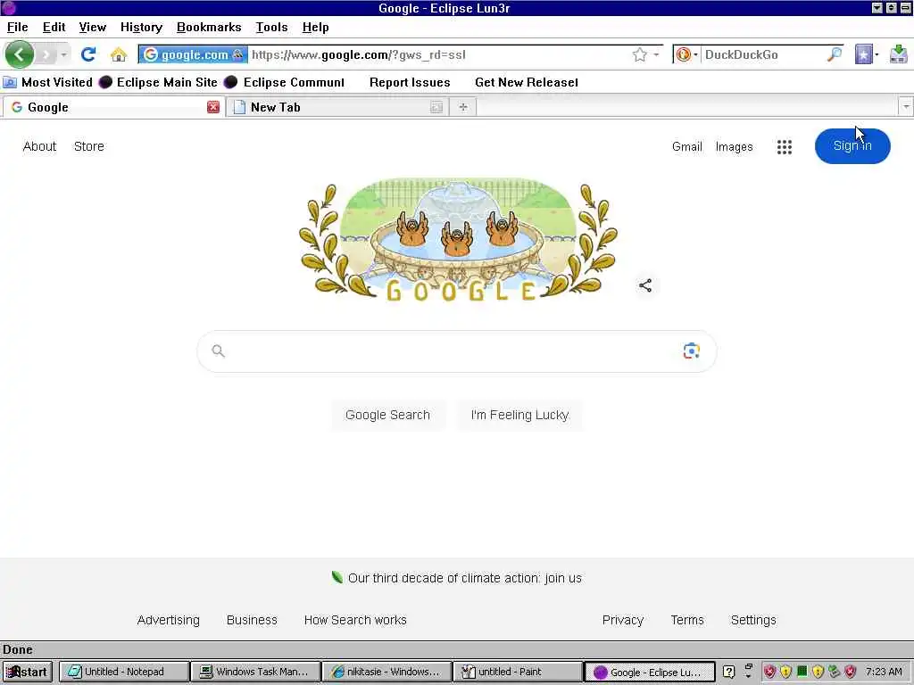Open the Eclipse Main Site bookmark
914x685 pixels.
click(x=159, y=82)
